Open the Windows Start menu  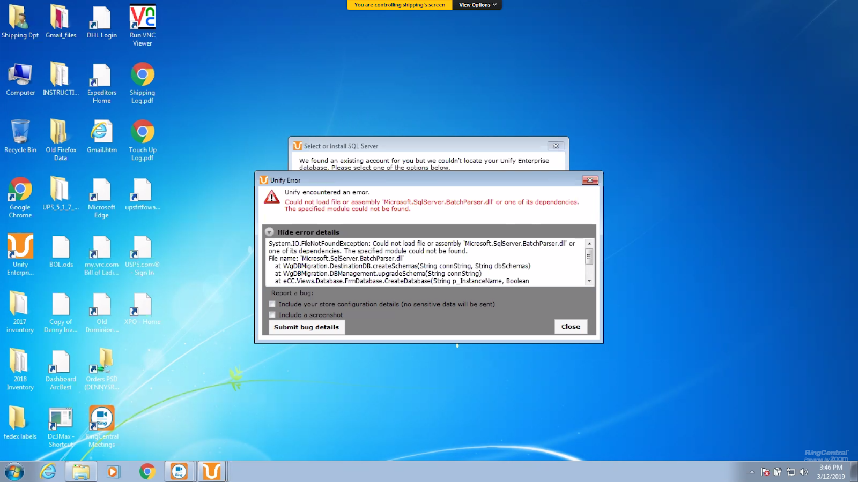click(x=14, y=472)
